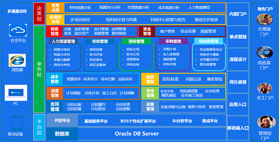Click 财务核算分析 in 智慧决策 row
This screenshot has width=279, height=142.
(x=80, y=7)
